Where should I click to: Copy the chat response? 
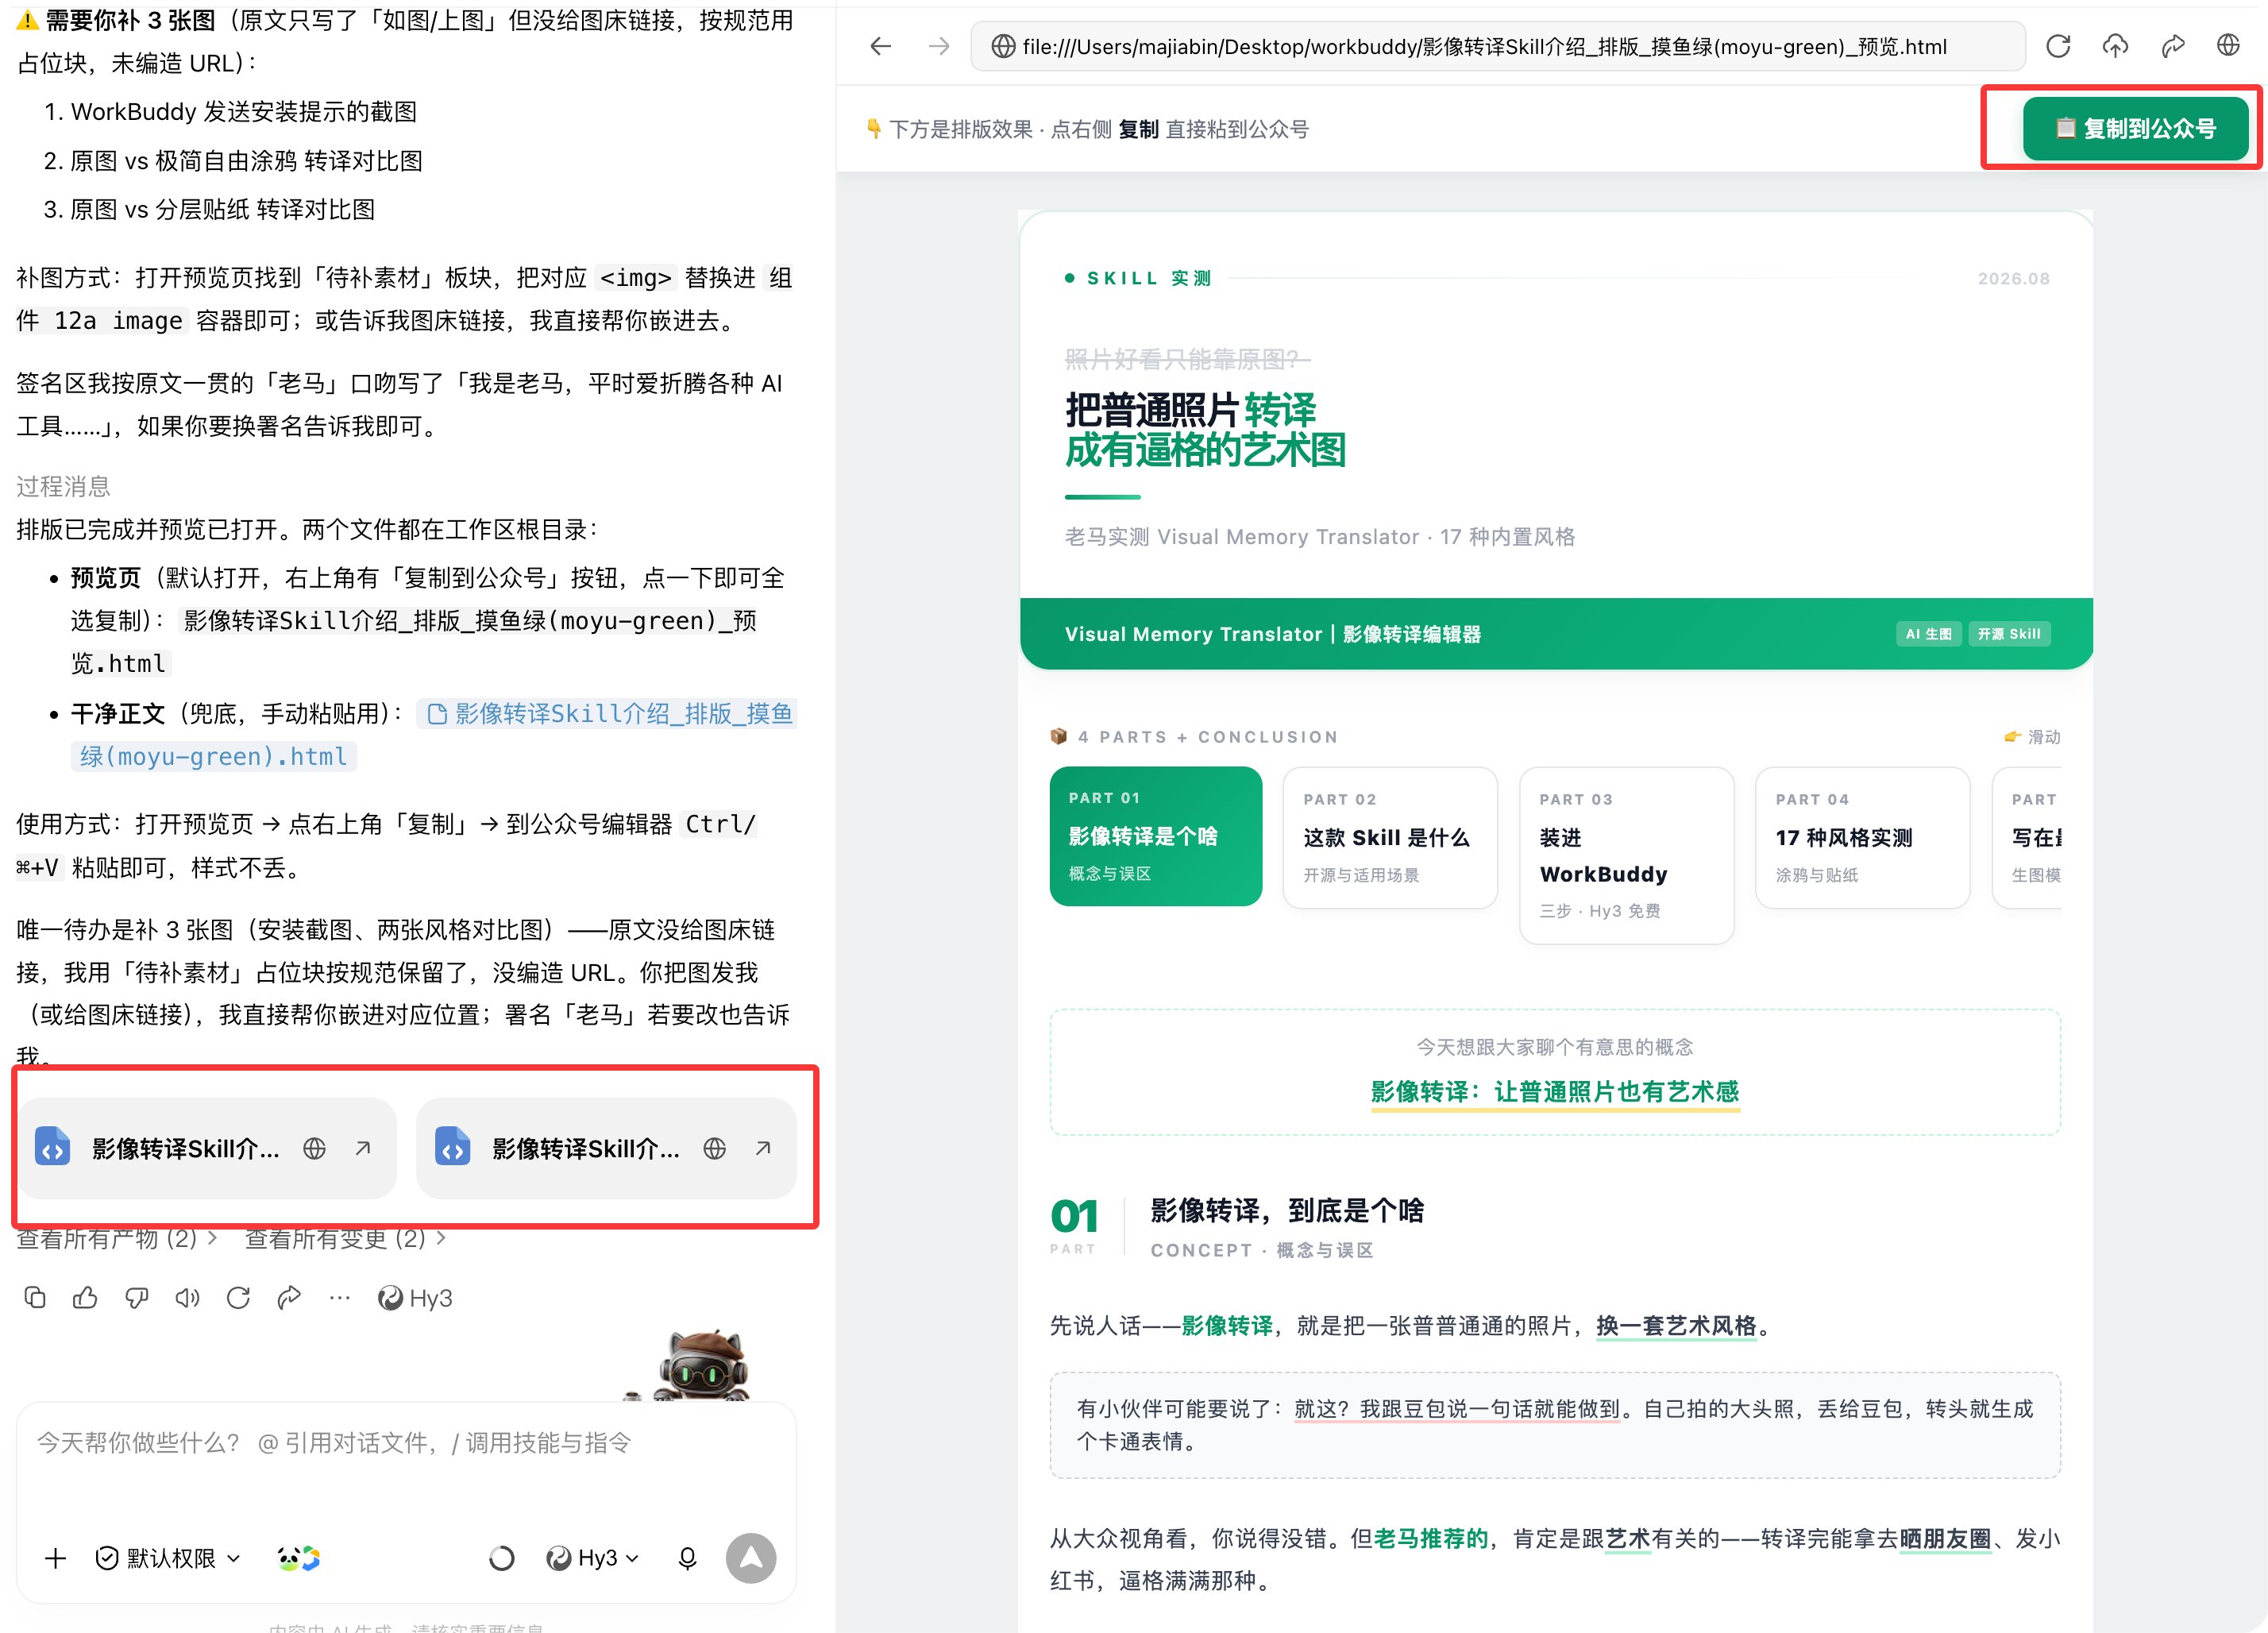tap(35, 1298)
